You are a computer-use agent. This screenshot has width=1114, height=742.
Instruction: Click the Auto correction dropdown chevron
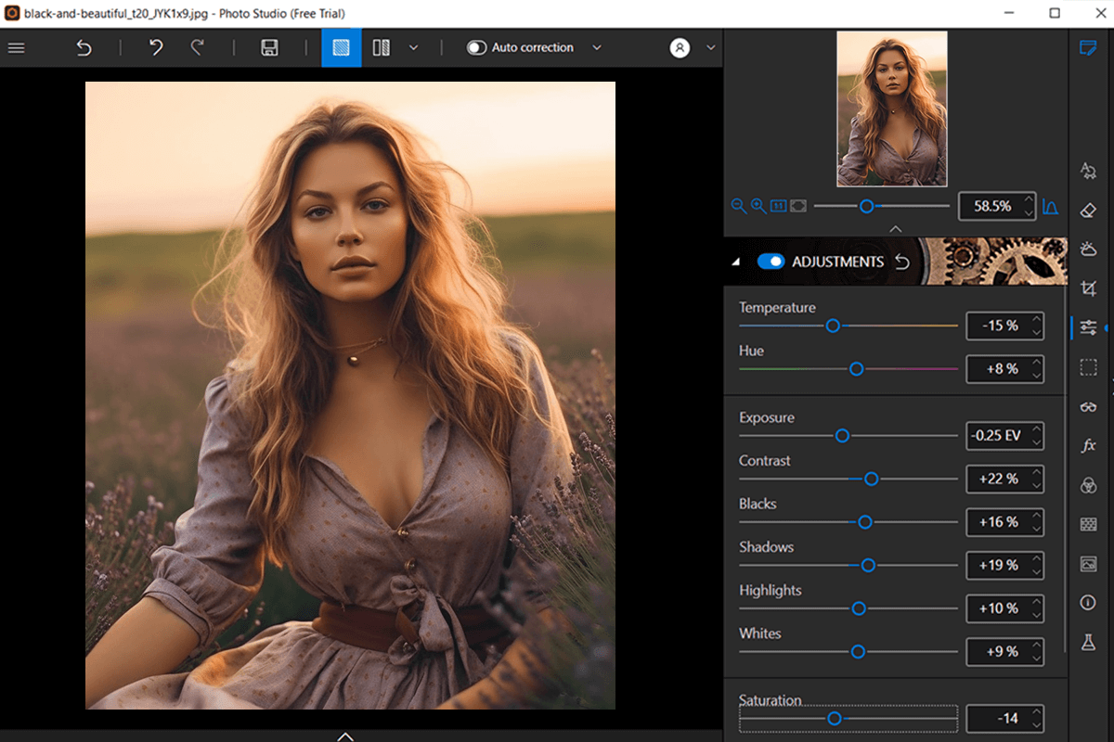pyautogui.click(x=597, y=47)
